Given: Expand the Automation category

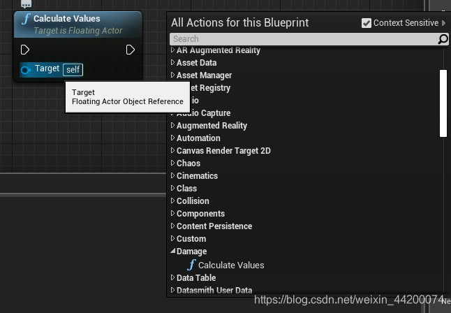Looking at the screenshot, I should (x=172, y=138).
